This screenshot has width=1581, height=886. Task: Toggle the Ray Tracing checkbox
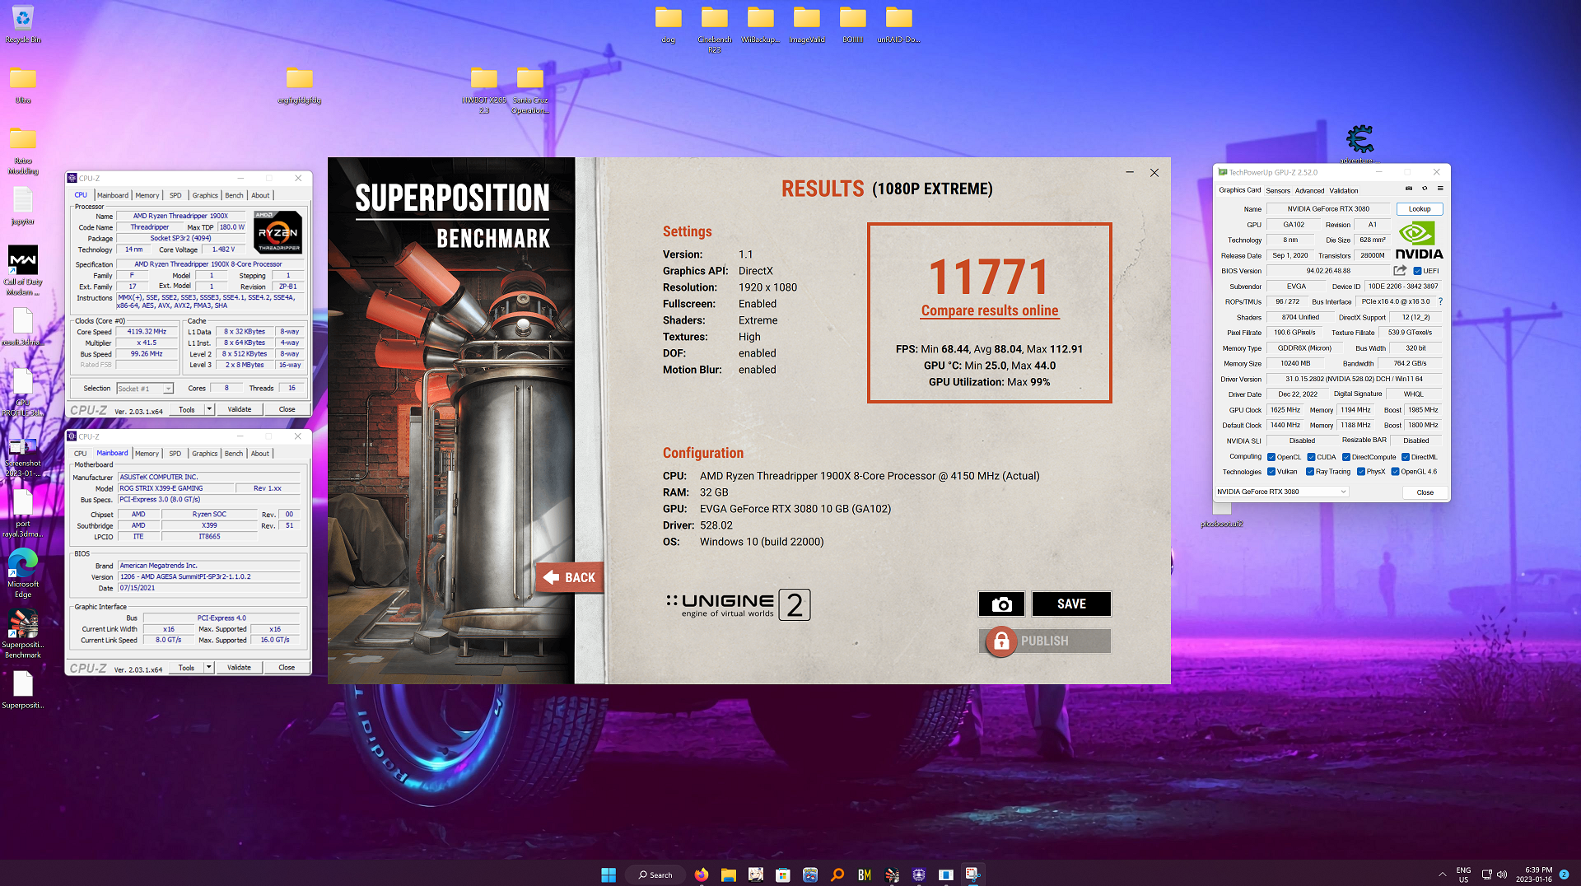tap(1310, 472)
